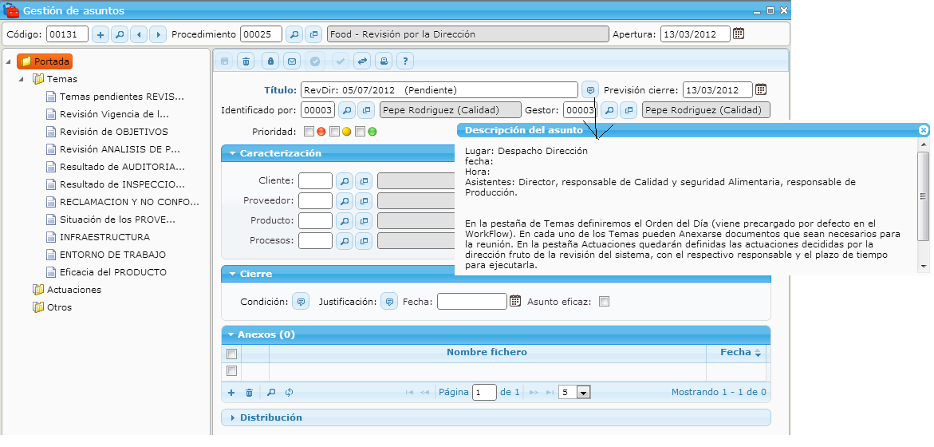This screenshot has width=934, height=447.
Task: Open the Cierre Fecha calendar picker
Action: [x=515, y=302]
